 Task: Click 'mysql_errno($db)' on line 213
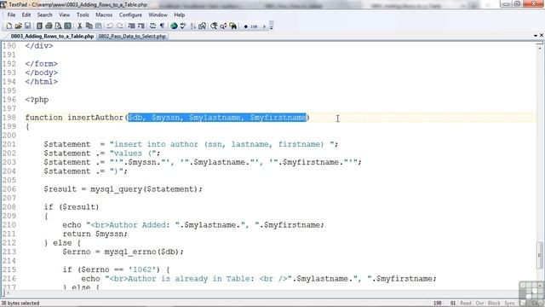coord(142,252)
